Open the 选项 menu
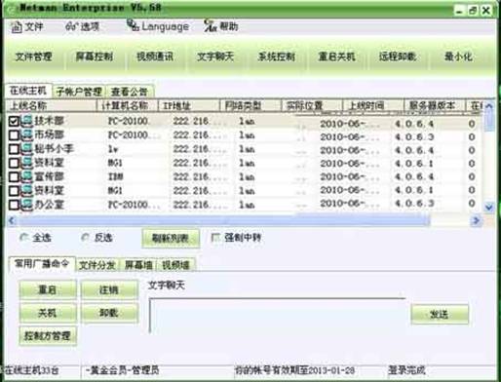Image resolution: width=501 pixels, height=382 pixels. [x=82, y=26]
